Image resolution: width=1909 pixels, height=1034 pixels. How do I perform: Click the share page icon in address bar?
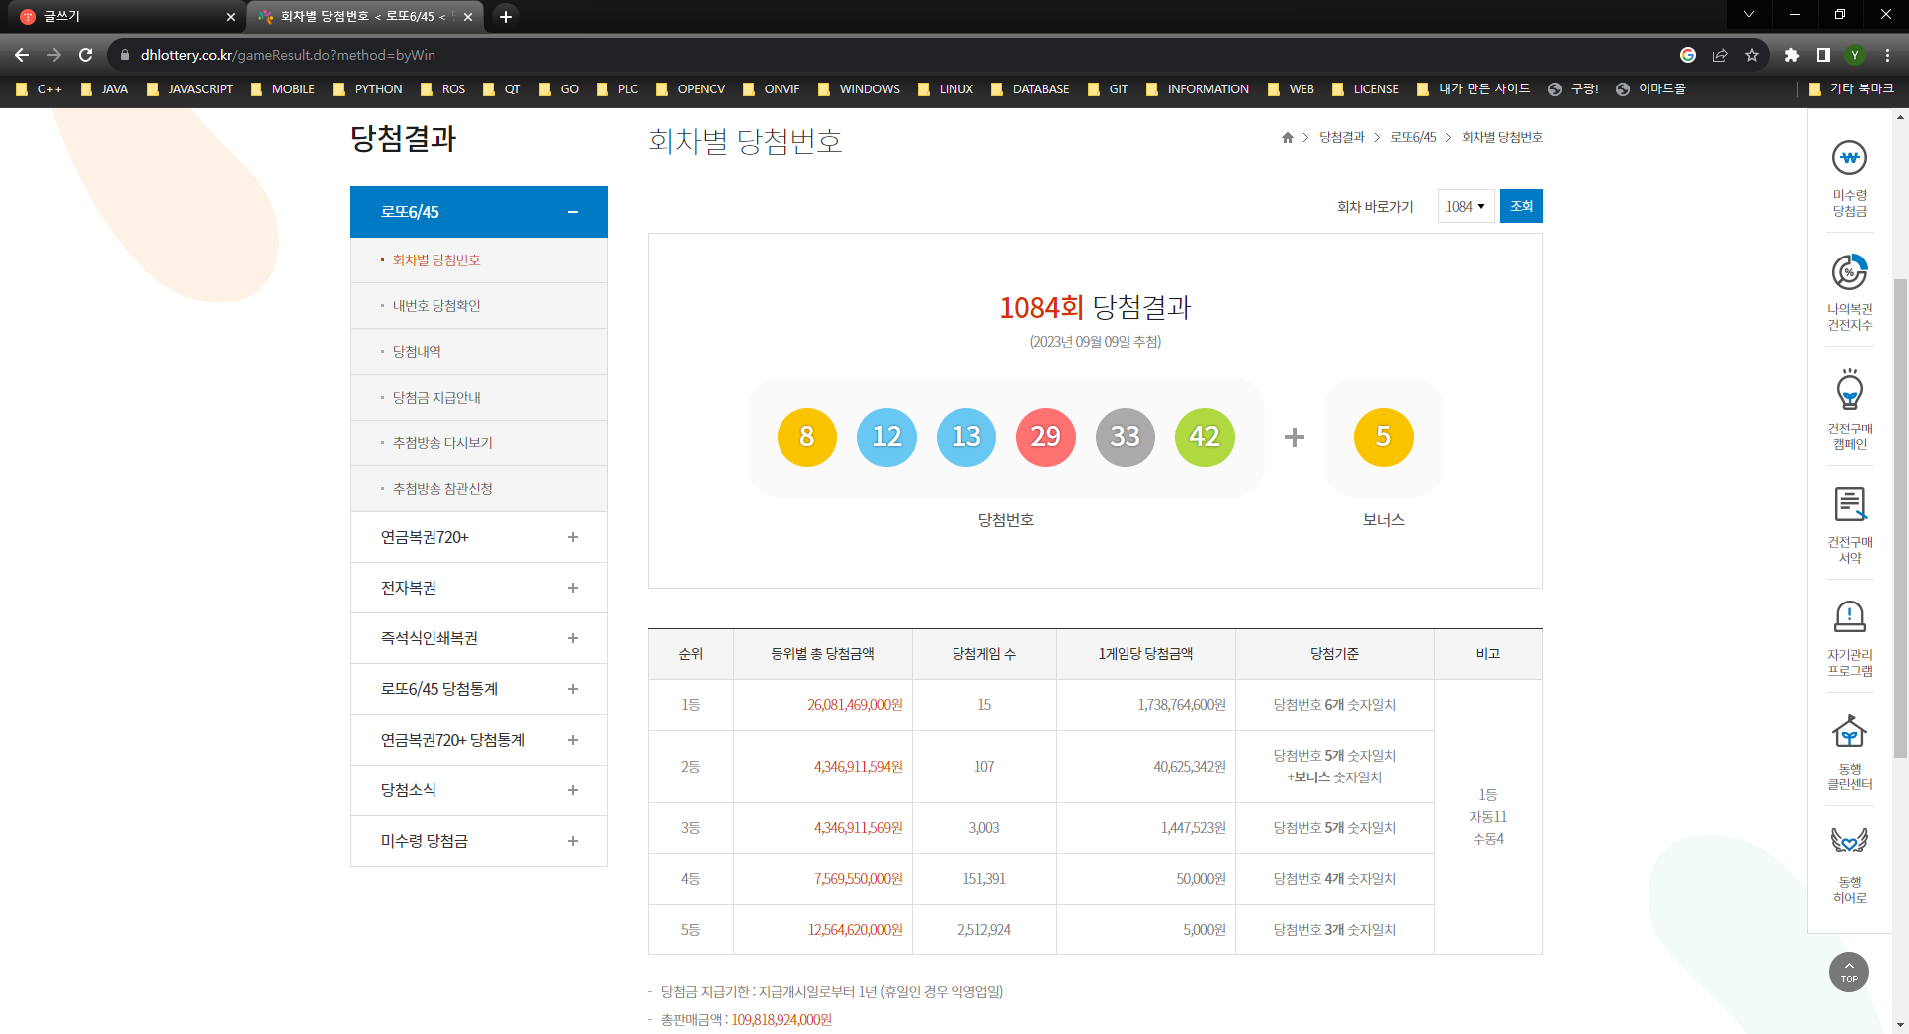pos(1720,55)
